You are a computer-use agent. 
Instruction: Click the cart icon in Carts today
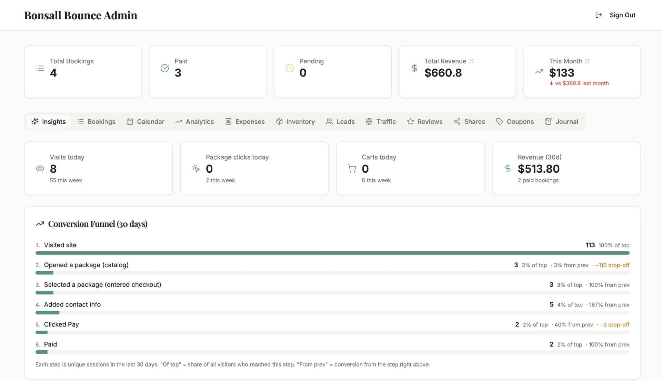click(x=352, y=169)
